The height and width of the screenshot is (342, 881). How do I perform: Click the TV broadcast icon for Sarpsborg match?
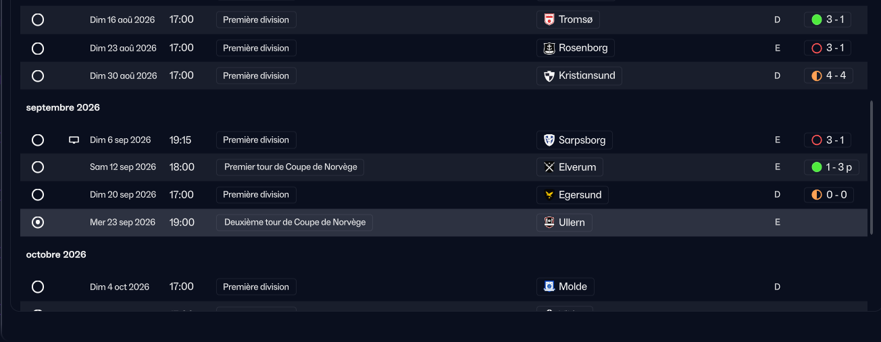(74, 140)
